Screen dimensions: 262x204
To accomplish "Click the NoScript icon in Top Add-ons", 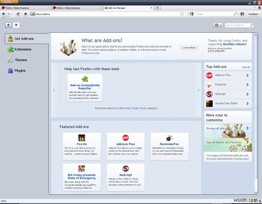I will click(209, 94).
